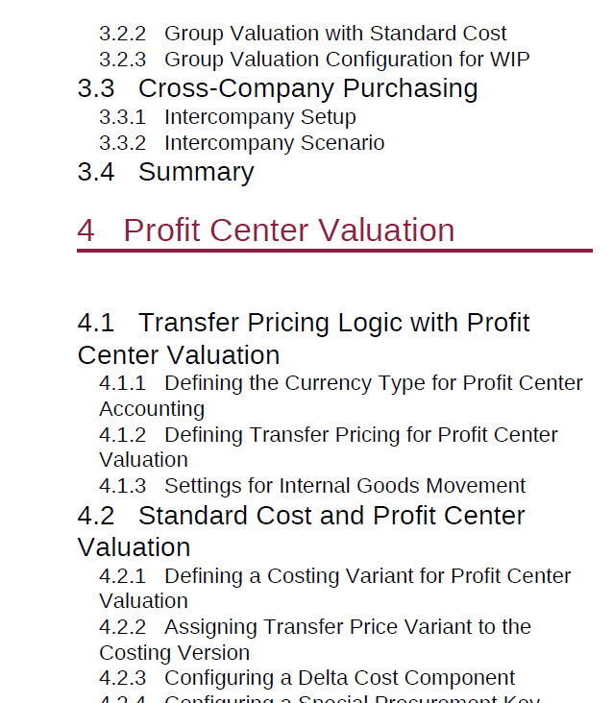Click the maroon line under chapter 4 title
Image resolution: width=613 pixels, height=703 pixels.
[x=335, y=251]
